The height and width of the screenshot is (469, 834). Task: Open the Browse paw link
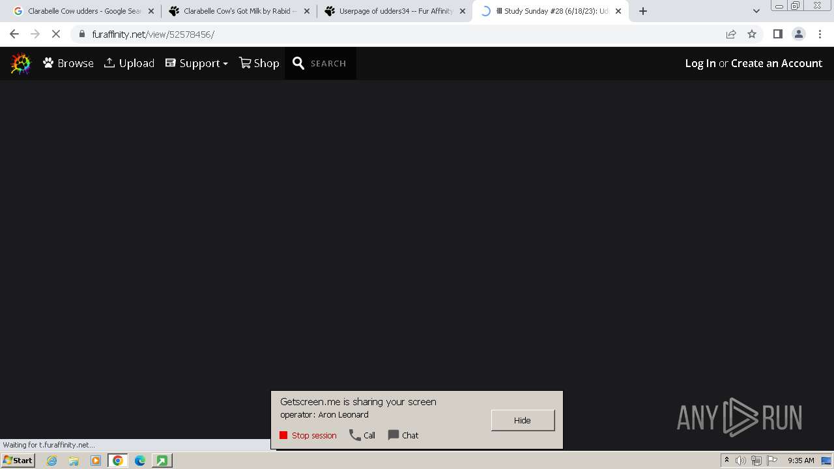click(x=68, y=63)
